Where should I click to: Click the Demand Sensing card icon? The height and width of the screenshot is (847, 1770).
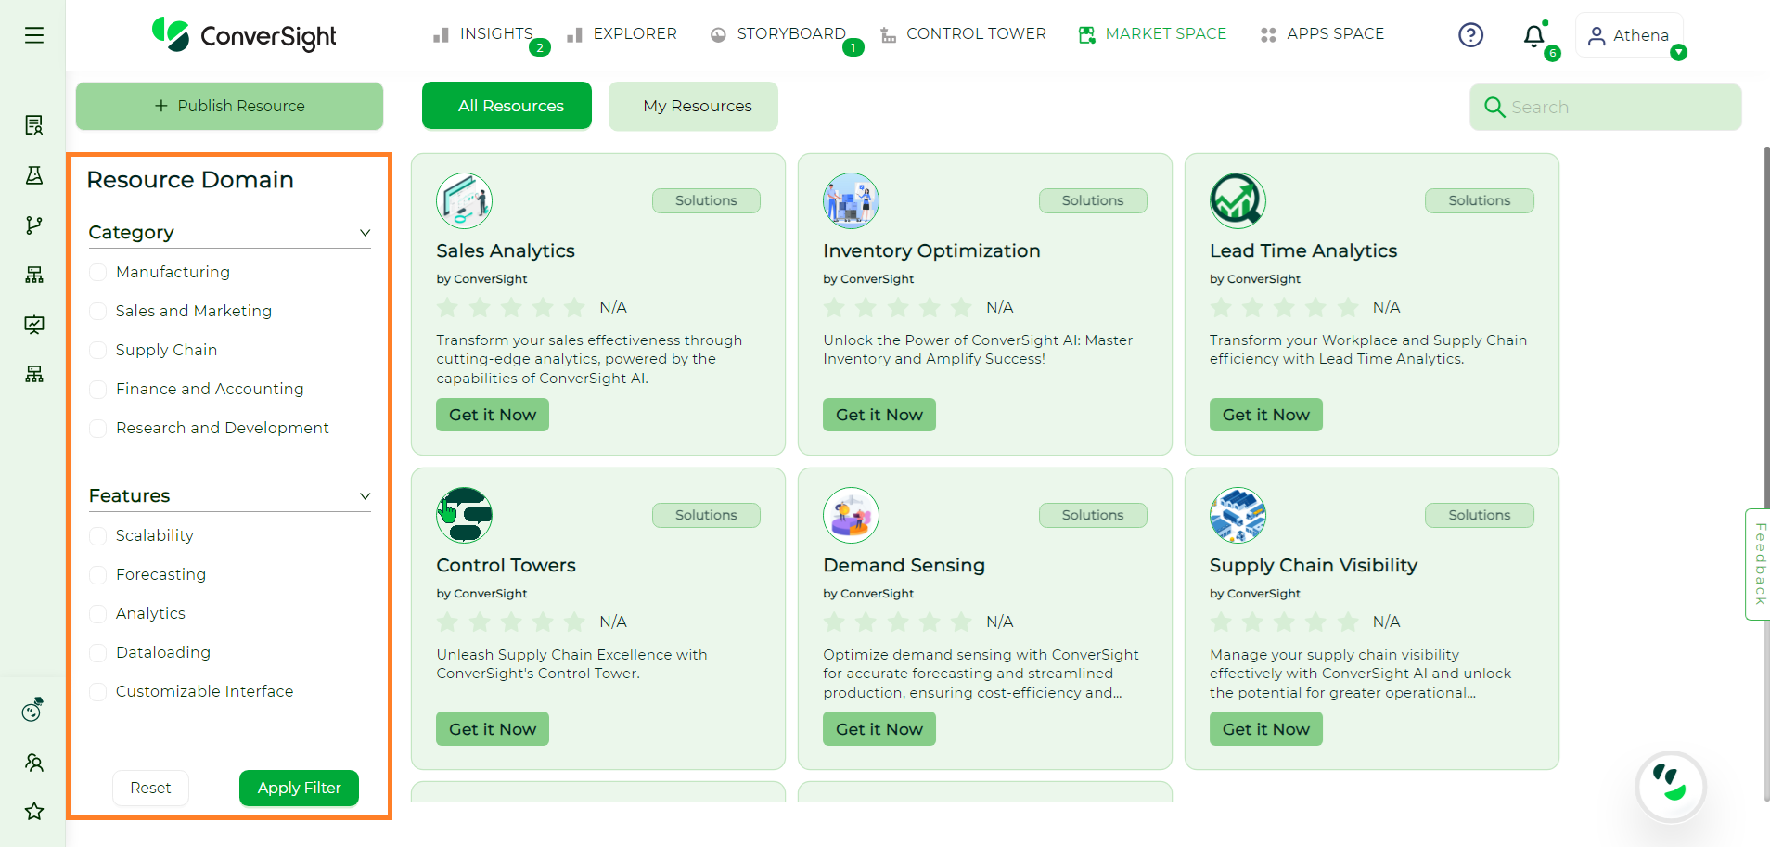[851, 515]
